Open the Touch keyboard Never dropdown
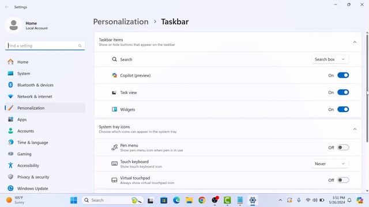 (330, 164)
